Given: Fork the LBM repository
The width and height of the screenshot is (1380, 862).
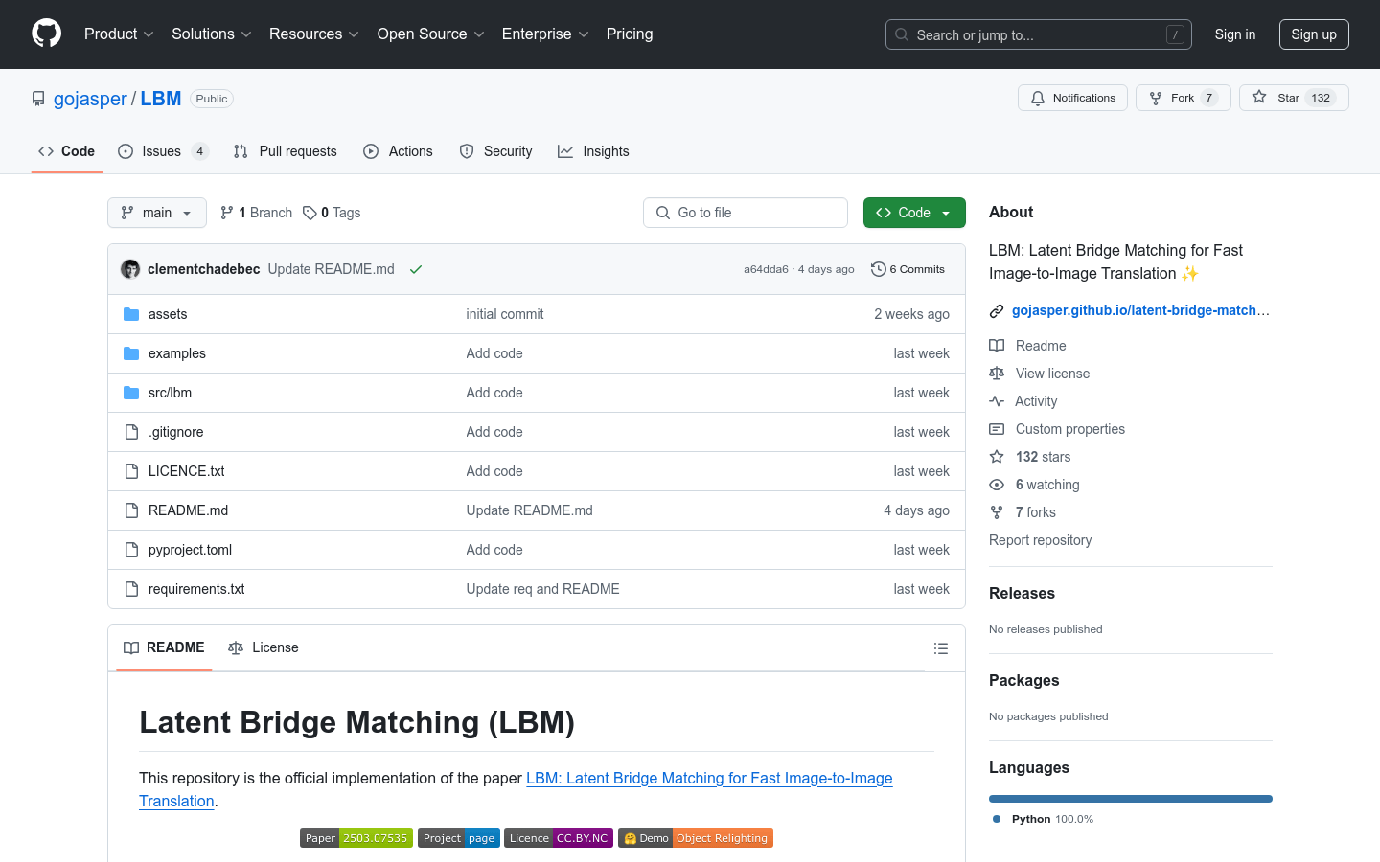Looking at the screenshot, I should coord(1183,98).
